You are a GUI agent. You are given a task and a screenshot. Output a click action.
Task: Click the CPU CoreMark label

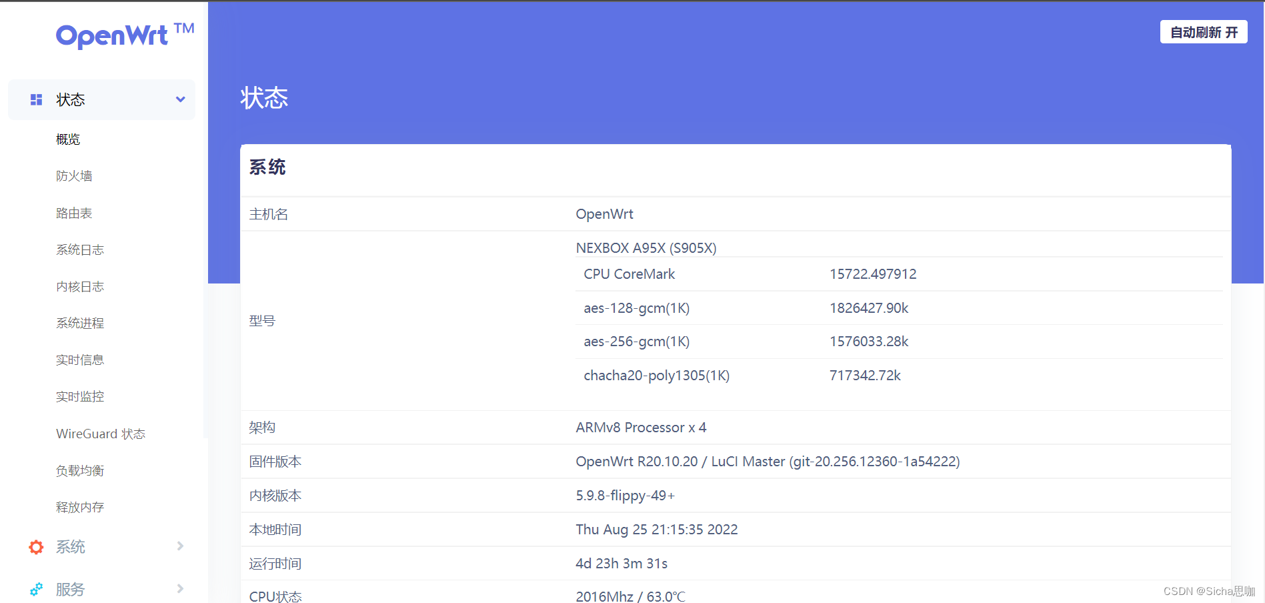tap(629, 274)
